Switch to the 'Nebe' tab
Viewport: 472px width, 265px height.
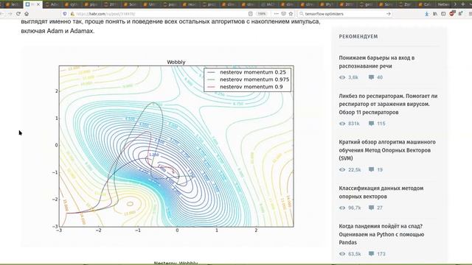443,4
